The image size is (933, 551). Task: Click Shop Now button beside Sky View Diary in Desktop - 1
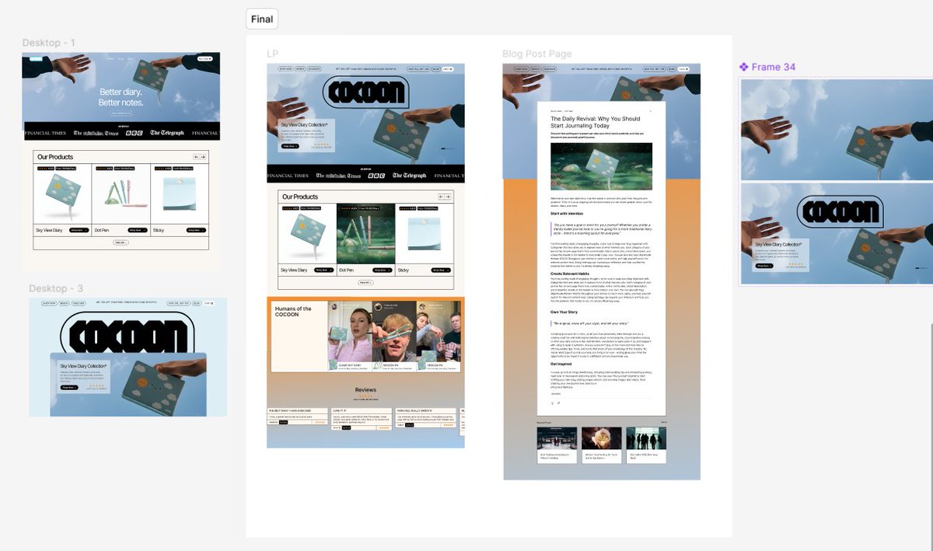(78, 230)
